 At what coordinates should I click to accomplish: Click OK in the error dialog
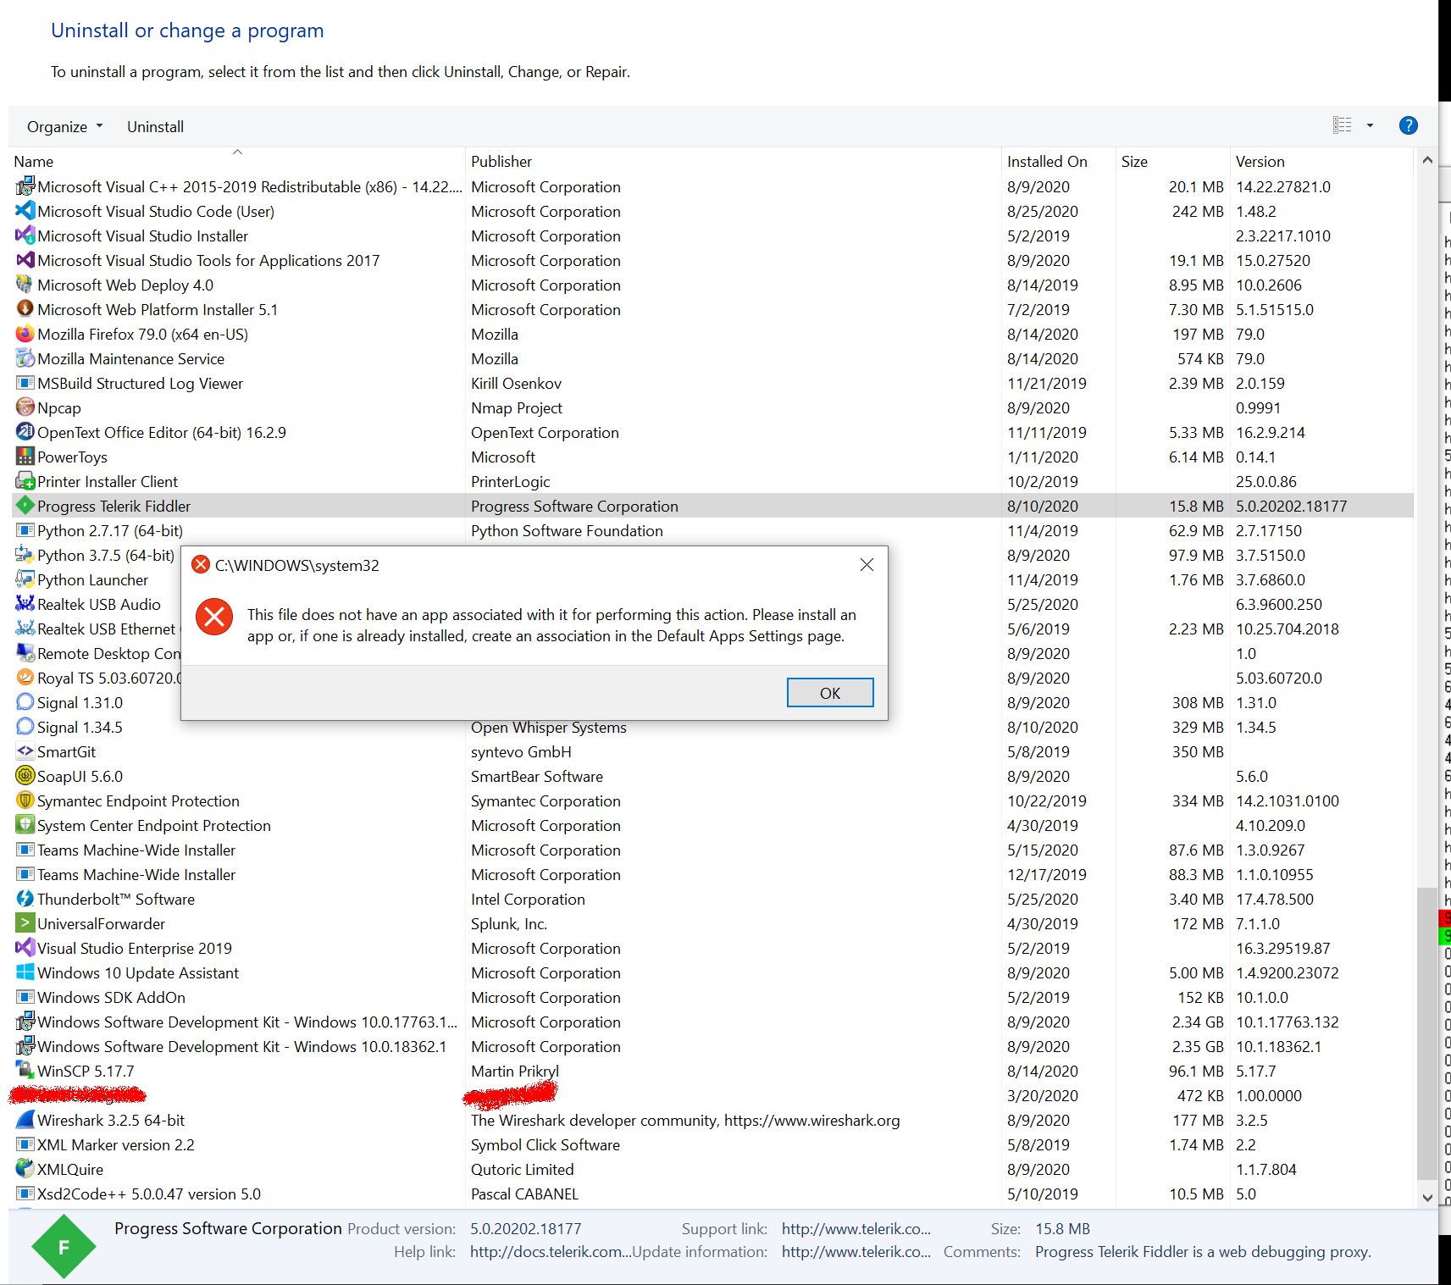[829, 693]
